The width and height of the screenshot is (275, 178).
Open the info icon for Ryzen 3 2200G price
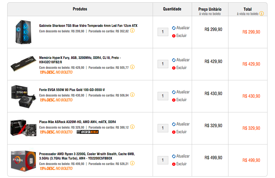coord(132,163)
